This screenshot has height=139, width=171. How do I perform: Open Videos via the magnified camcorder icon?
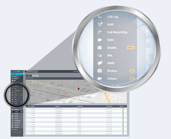click(100, 78)
